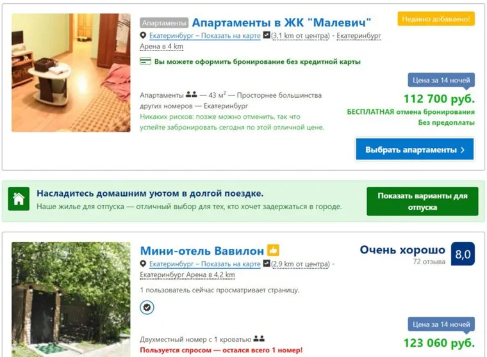Open the Вавилон hotel exterior photo
Image resolution: width=487 pixels, height=357 pixels.
(x=71, y=299)
